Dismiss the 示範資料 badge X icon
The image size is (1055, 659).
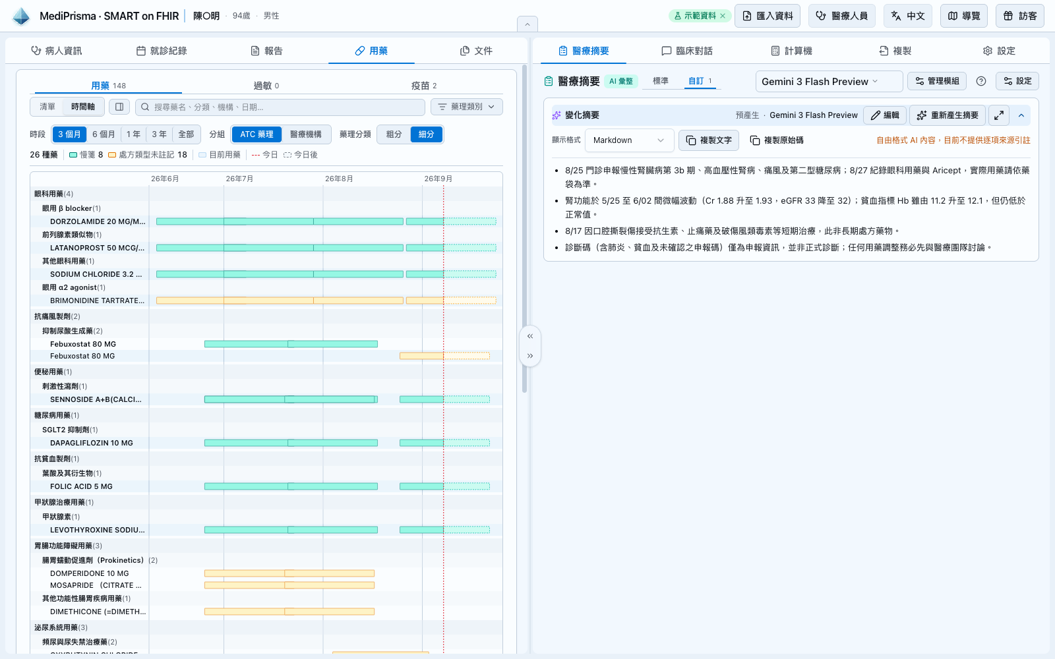point(723,16)
